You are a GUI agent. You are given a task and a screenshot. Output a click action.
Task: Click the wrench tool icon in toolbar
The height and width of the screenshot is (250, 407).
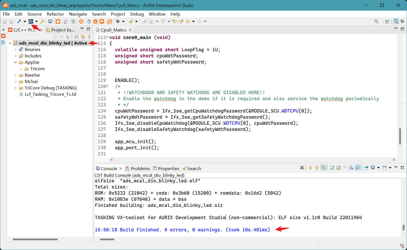42,21
